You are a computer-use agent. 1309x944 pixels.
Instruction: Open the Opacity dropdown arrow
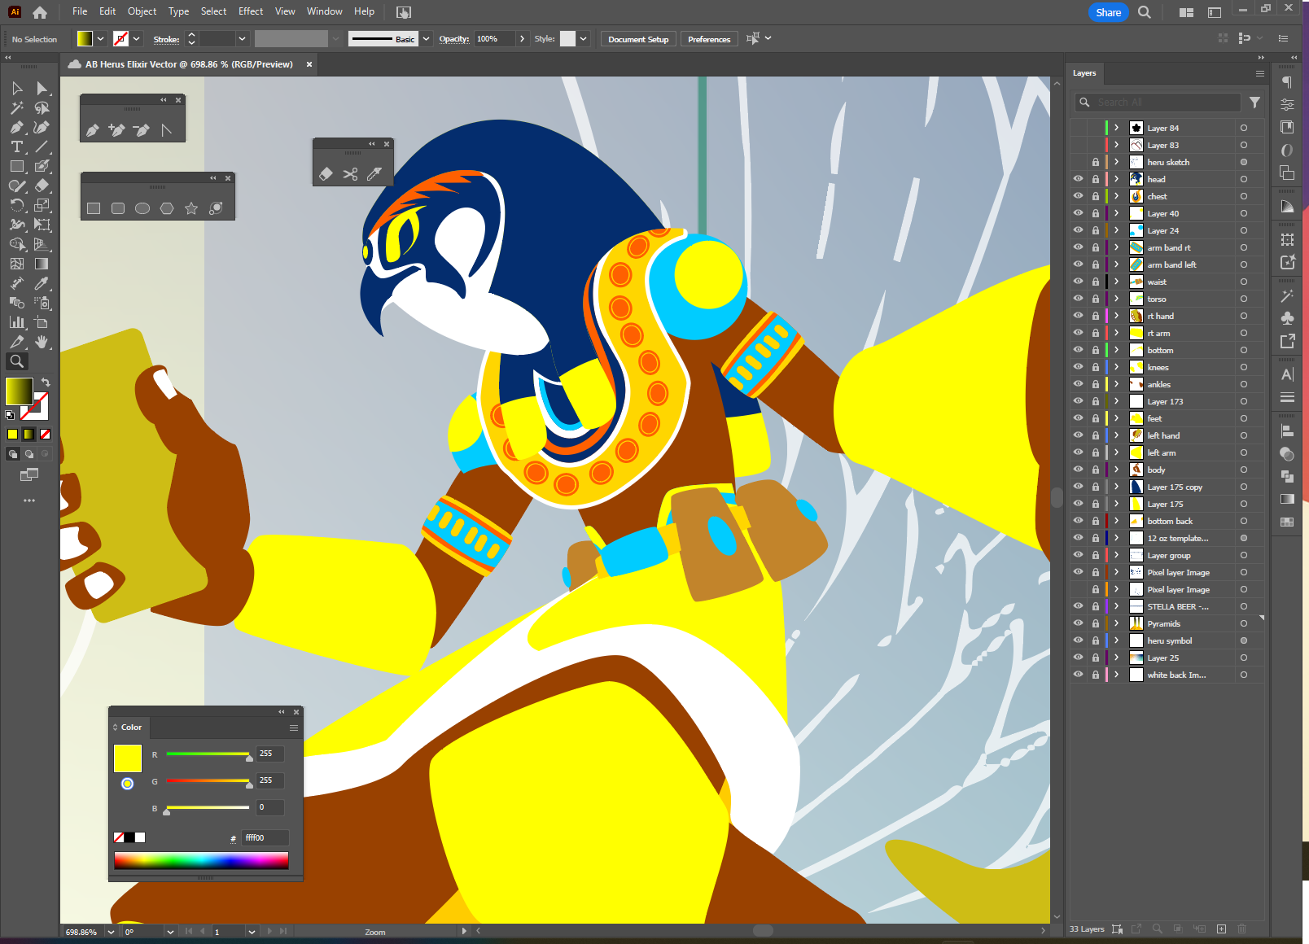pos(522,39)
